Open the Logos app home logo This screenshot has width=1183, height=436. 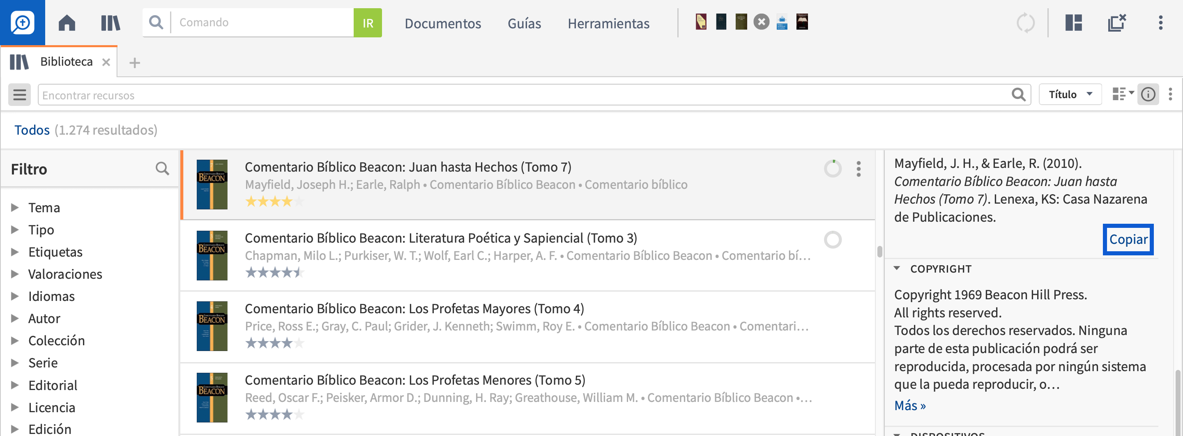(23, 23)
